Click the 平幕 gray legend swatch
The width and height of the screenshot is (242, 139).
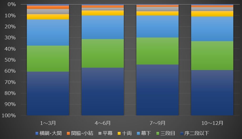click(x=100, y=133)
